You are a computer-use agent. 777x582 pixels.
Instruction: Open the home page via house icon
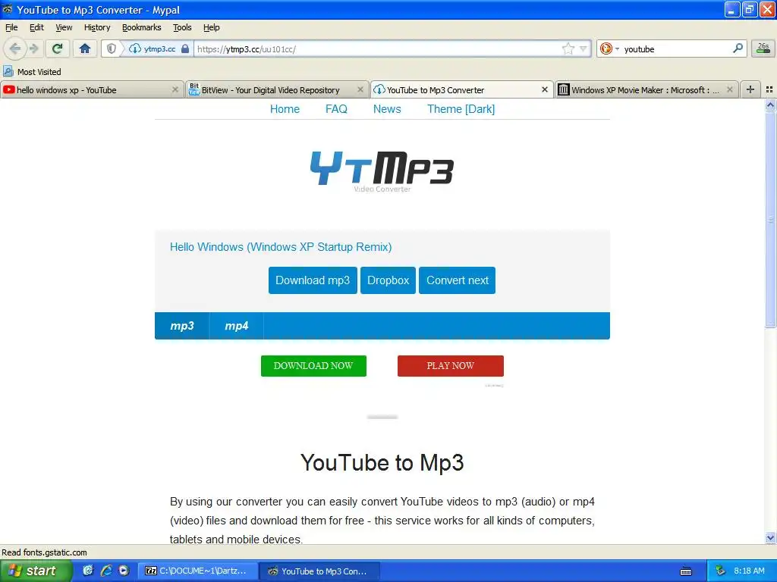tap(85, 48)
